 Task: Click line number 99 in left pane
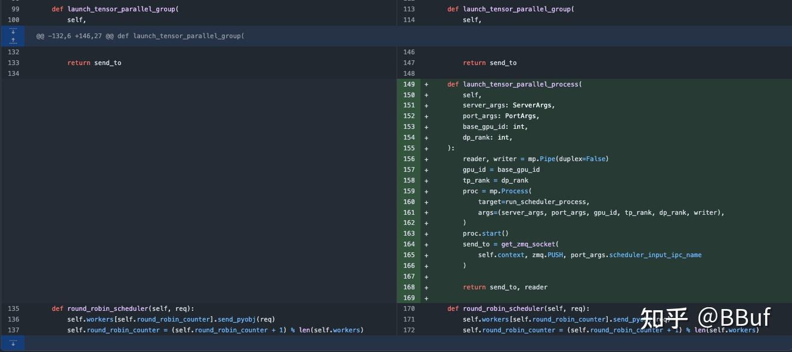click(x=16, y=9)
